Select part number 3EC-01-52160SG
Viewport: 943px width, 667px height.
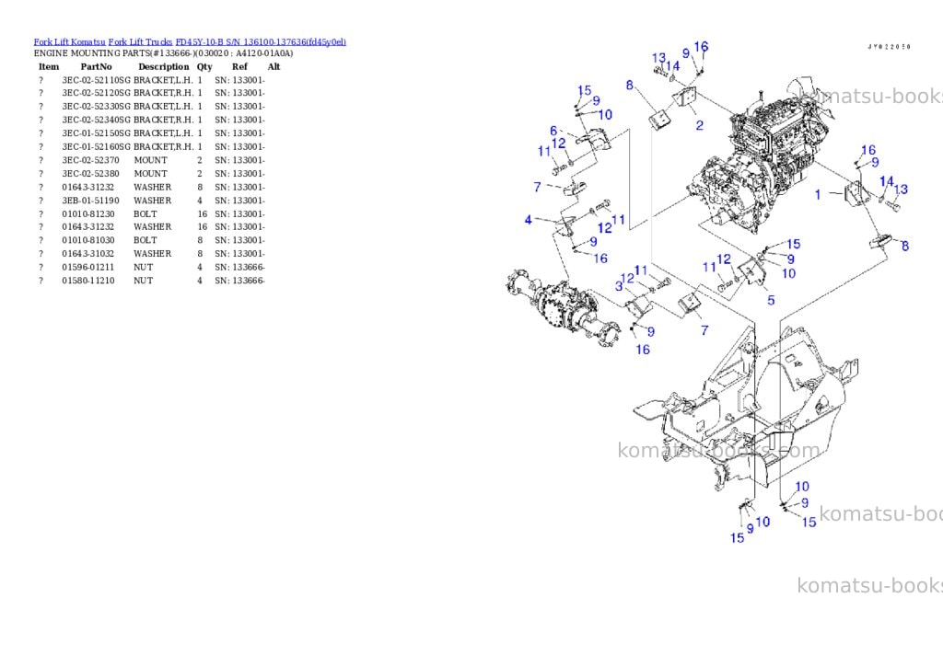[96, 146]
